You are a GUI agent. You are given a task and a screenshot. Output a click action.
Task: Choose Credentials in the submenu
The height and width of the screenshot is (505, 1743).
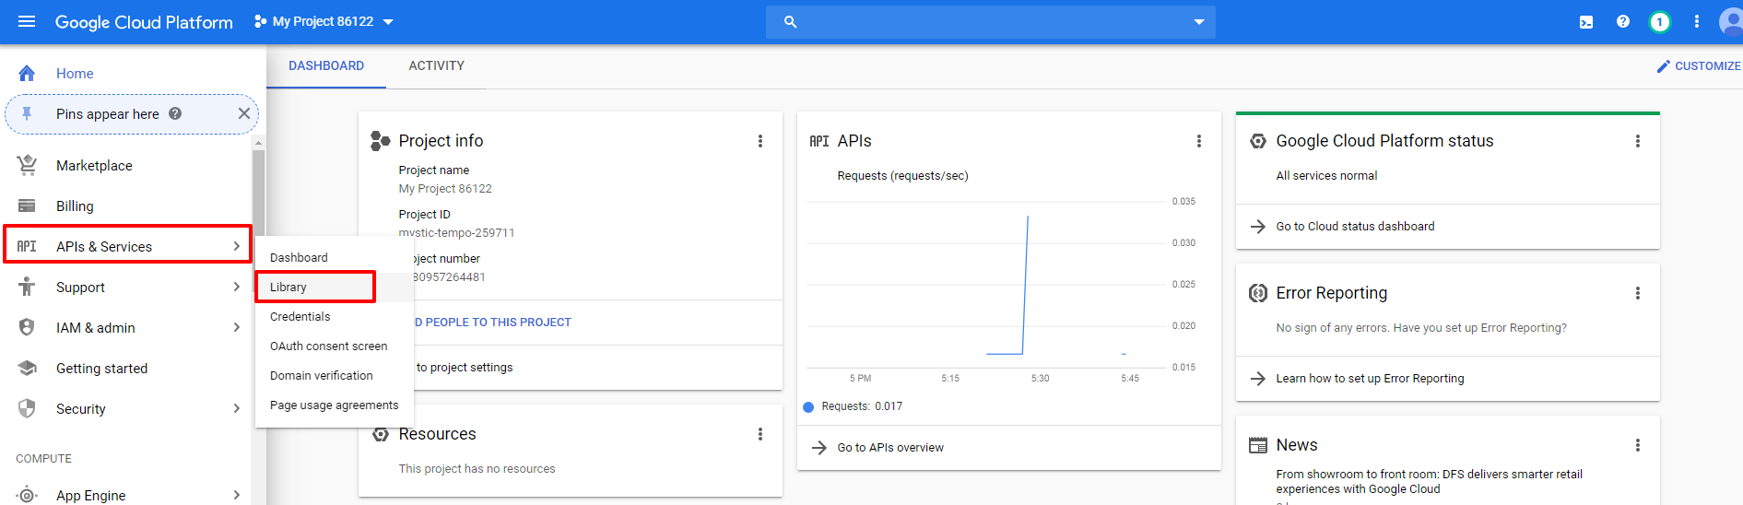pos(300,317)
